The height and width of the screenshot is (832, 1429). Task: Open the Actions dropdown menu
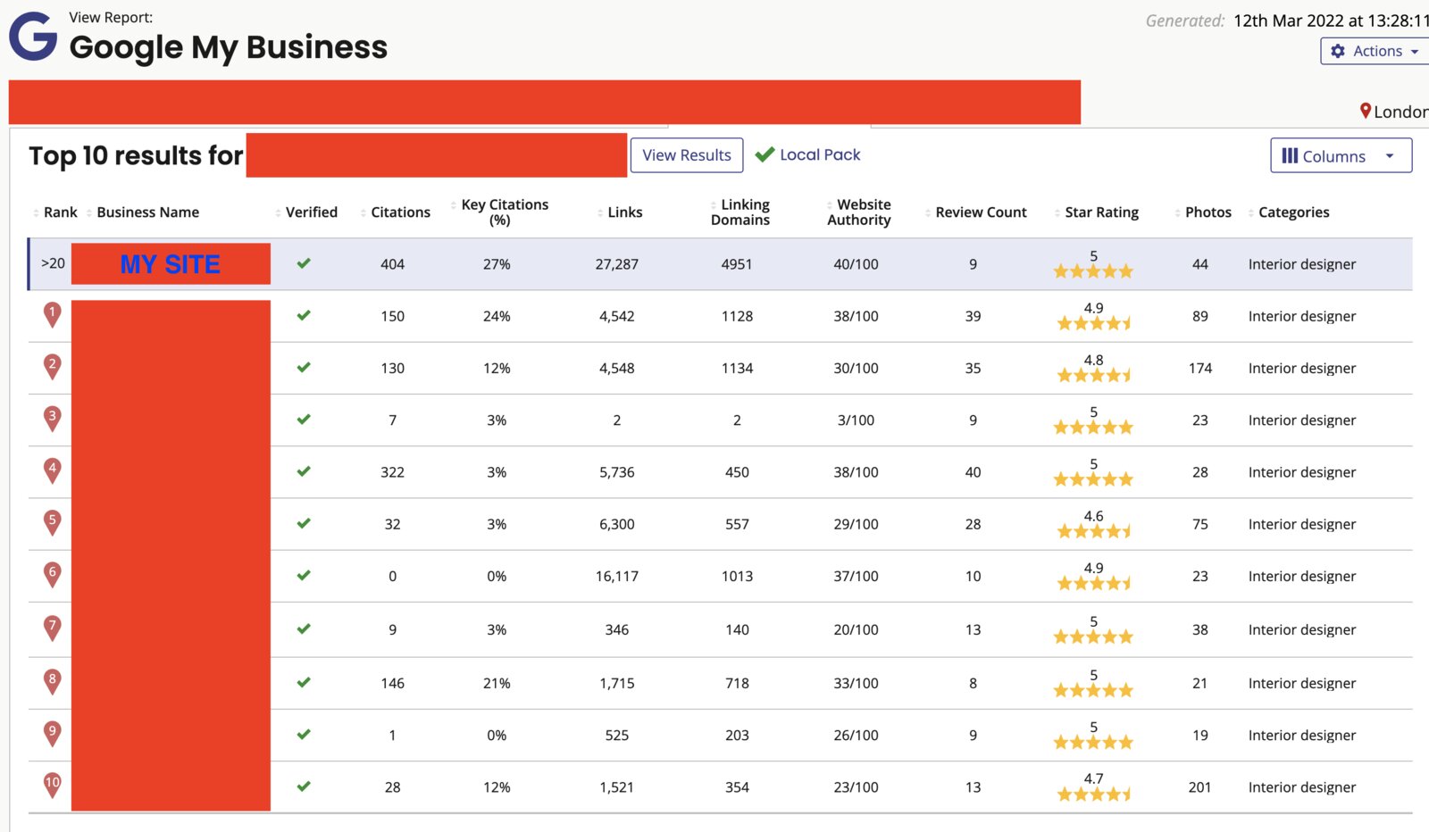coord(1375,51)
